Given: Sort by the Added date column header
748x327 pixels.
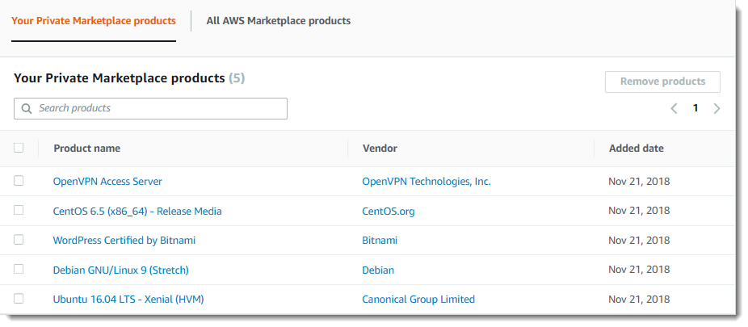Looking at the screenshot, I should pyautogui.click(x=636, y=149).
